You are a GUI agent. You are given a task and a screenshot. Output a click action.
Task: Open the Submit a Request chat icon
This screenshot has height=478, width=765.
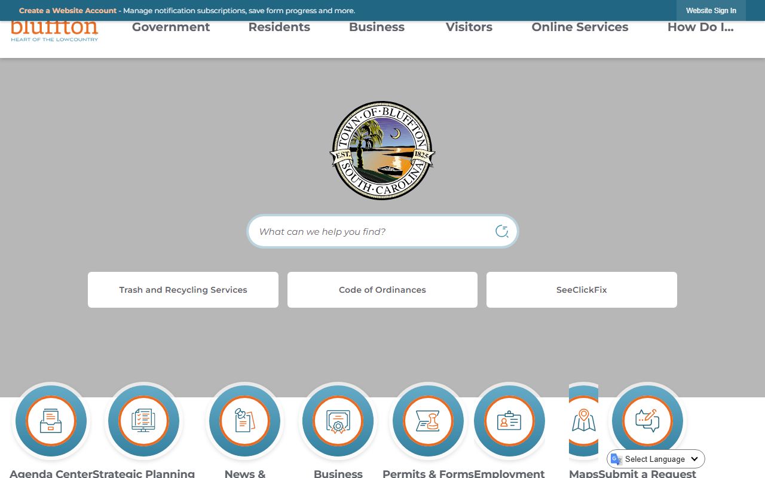(647, 421)
